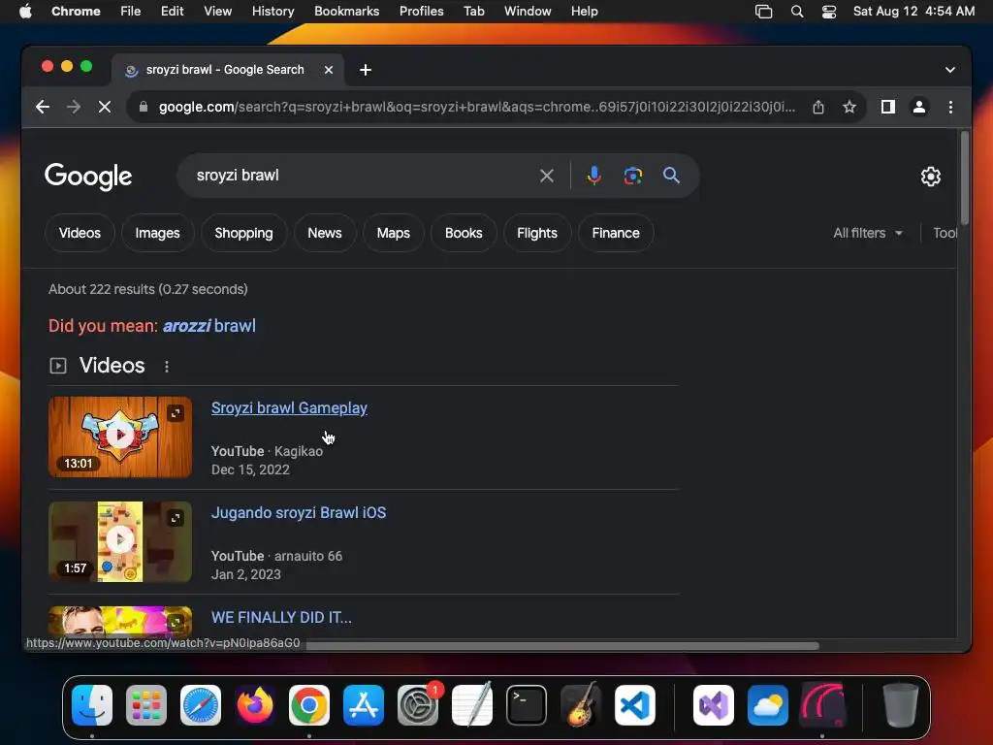Viewport: 993px width, 745px height.
Task: Start voice search with the microphone icon
Action: tap(593, 176)
